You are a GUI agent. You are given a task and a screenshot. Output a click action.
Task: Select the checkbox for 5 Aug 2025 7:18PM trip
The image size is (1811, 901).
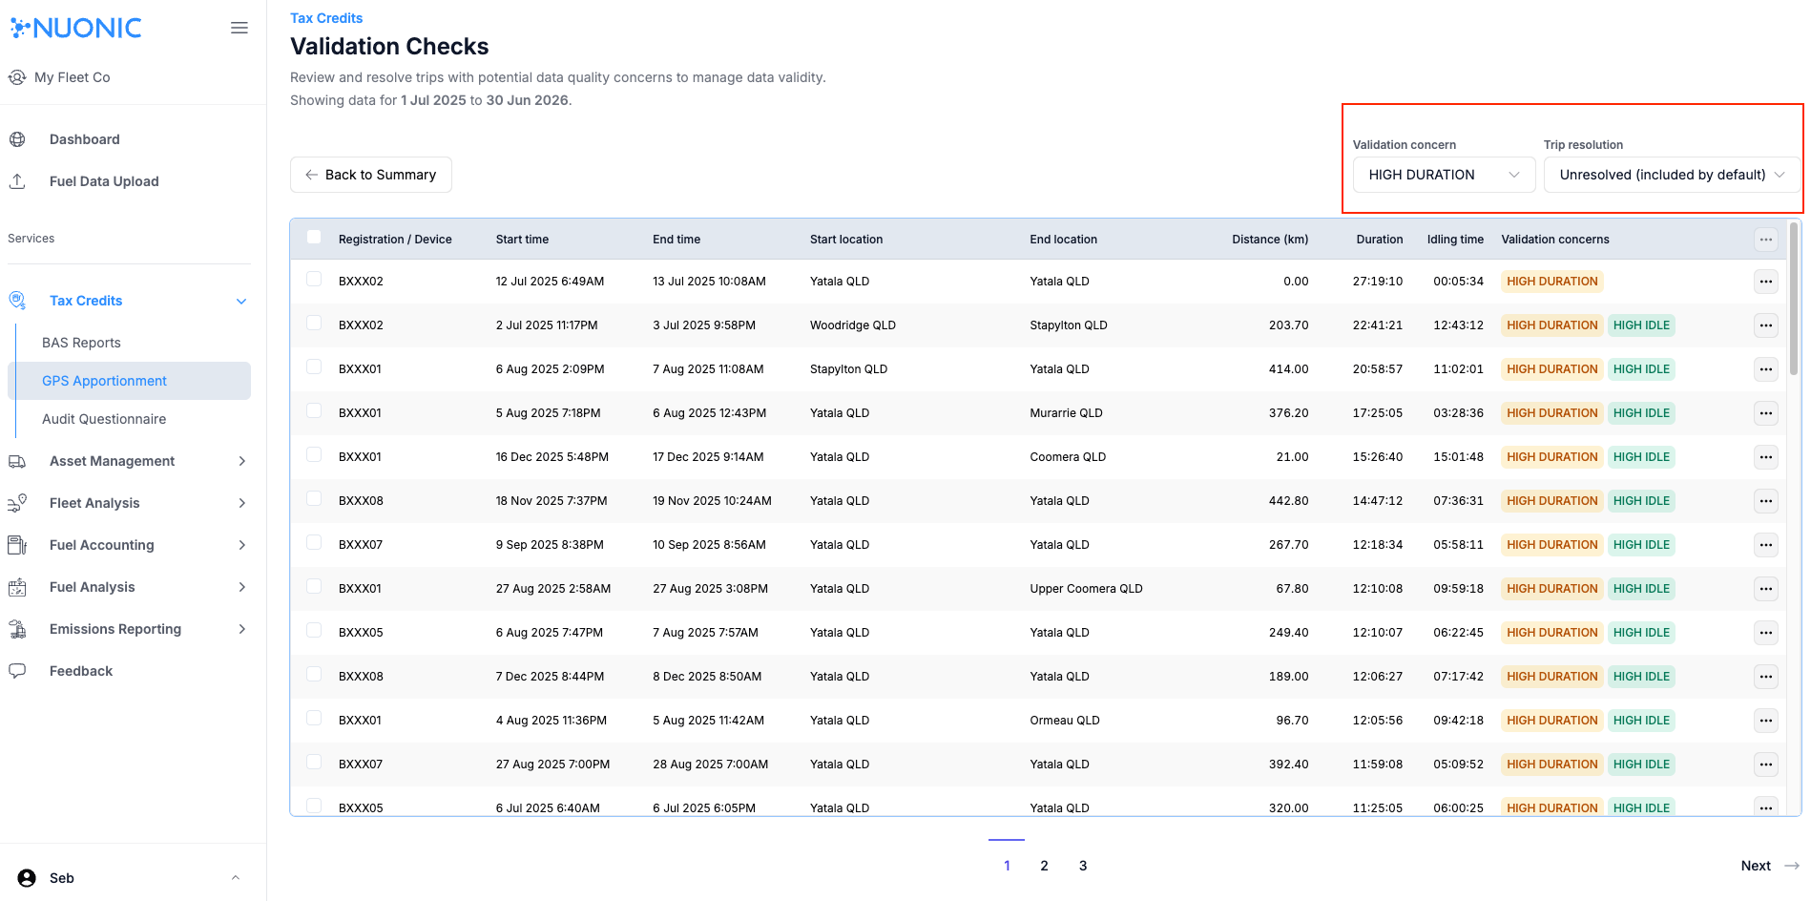click(314, 410)
